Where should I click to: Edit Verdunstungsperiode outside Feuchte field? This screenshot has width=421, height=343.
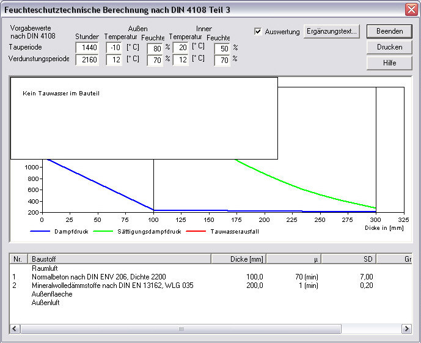click(x=155, y=60)
